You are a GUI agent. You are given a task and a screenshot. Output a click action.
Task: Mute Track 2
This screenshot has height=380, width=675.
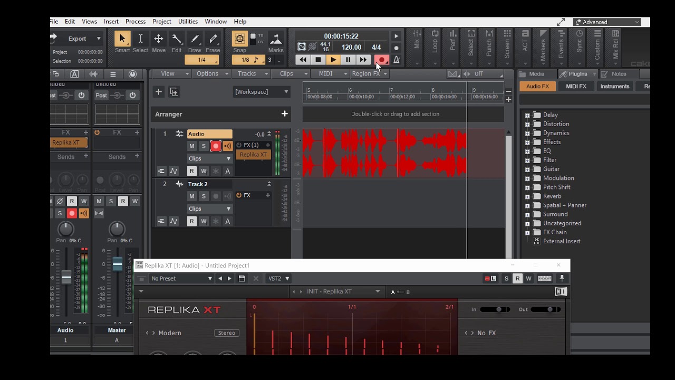192,196
